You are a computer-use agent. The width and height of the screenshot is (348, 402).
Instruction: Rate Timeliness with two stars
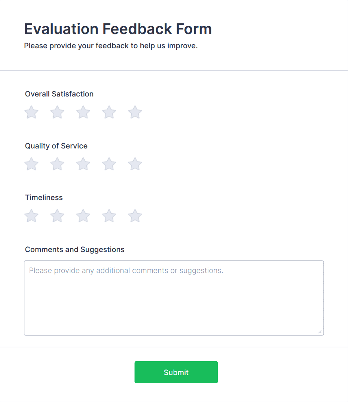pyautogui.click(x=57, y=216)
